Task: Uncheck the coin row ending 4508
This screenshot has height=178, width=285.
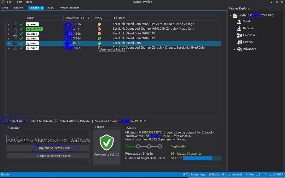Action: coord(15,33)
